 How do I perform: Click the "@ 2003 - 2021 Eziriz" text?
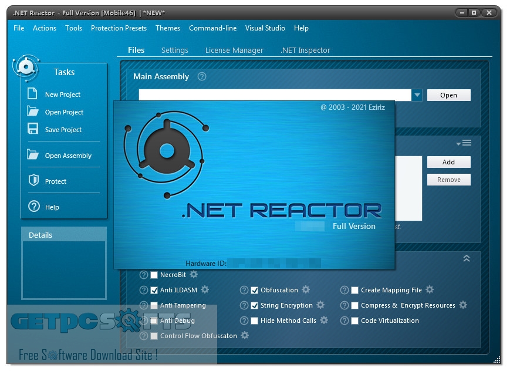353,107
